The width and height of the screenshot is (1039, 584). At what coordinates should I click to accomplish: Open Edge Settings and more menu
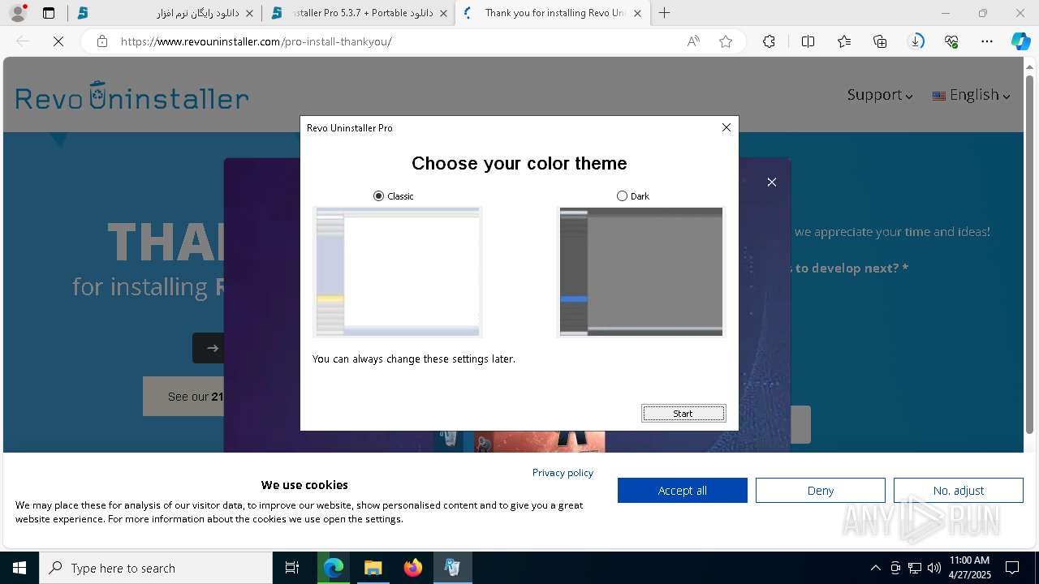(987, 41)
